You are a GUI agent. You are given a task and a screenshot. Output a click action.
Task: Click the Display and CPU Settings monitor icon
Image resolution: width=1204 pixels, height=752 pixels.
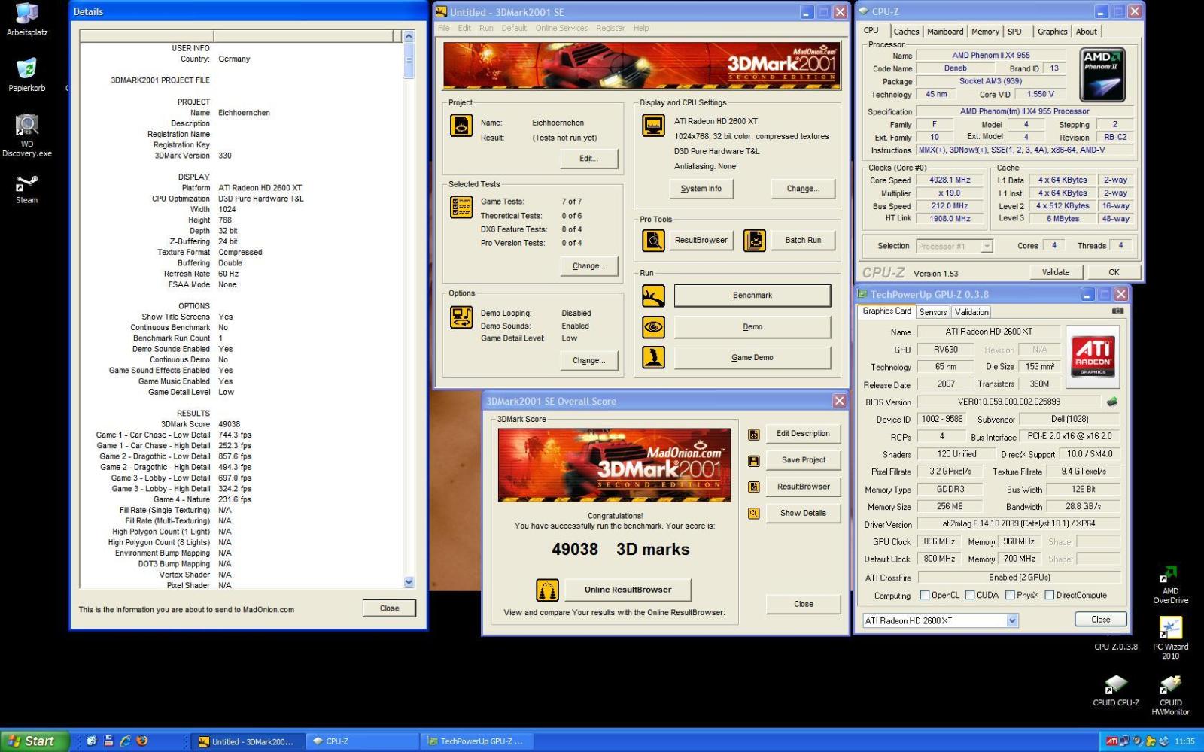click(x=653, y=125)
